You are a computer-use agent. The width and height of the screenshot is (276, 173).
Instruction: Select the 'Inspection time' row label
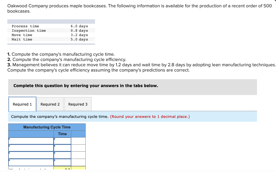click(x=29, y=30)
